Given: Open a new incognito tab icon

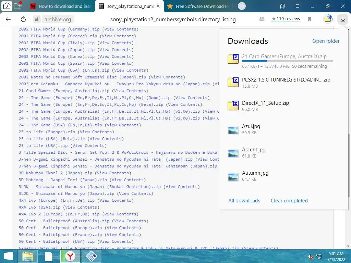Looking at the screenshot, I should click(18, 6).
